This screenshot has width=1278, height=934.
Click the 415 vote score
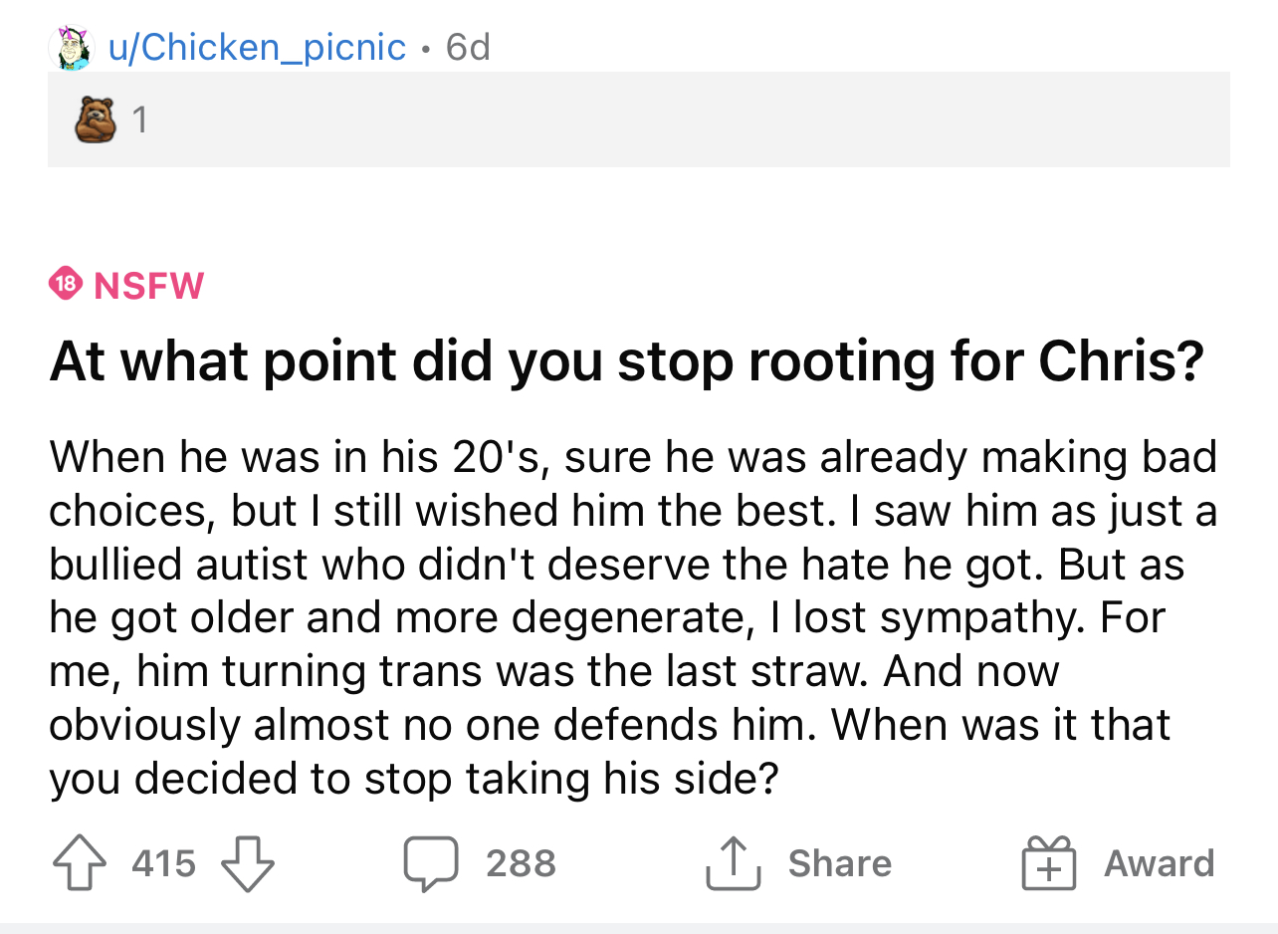pyautogui.click(x=164, y=863)
